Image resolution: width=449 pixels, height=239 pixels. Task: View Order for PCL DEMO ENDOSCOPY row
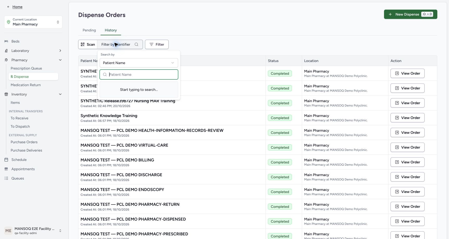[407, 192]
